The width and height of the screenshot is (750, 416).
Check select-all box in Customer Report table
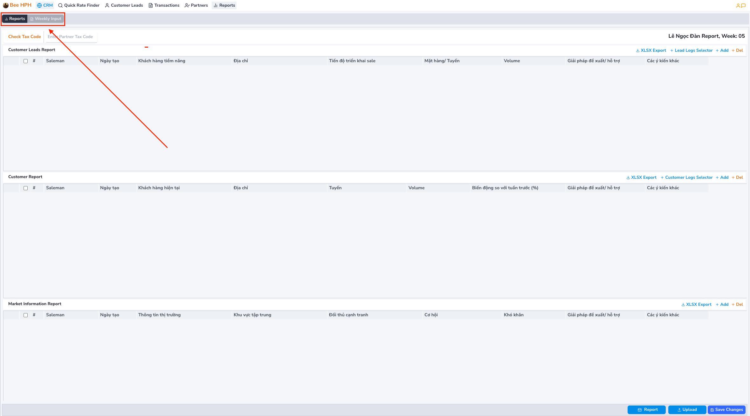[26, 188]
